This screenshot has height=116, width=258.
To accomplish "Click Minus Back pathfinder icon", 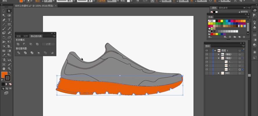I will pos(52,53).
